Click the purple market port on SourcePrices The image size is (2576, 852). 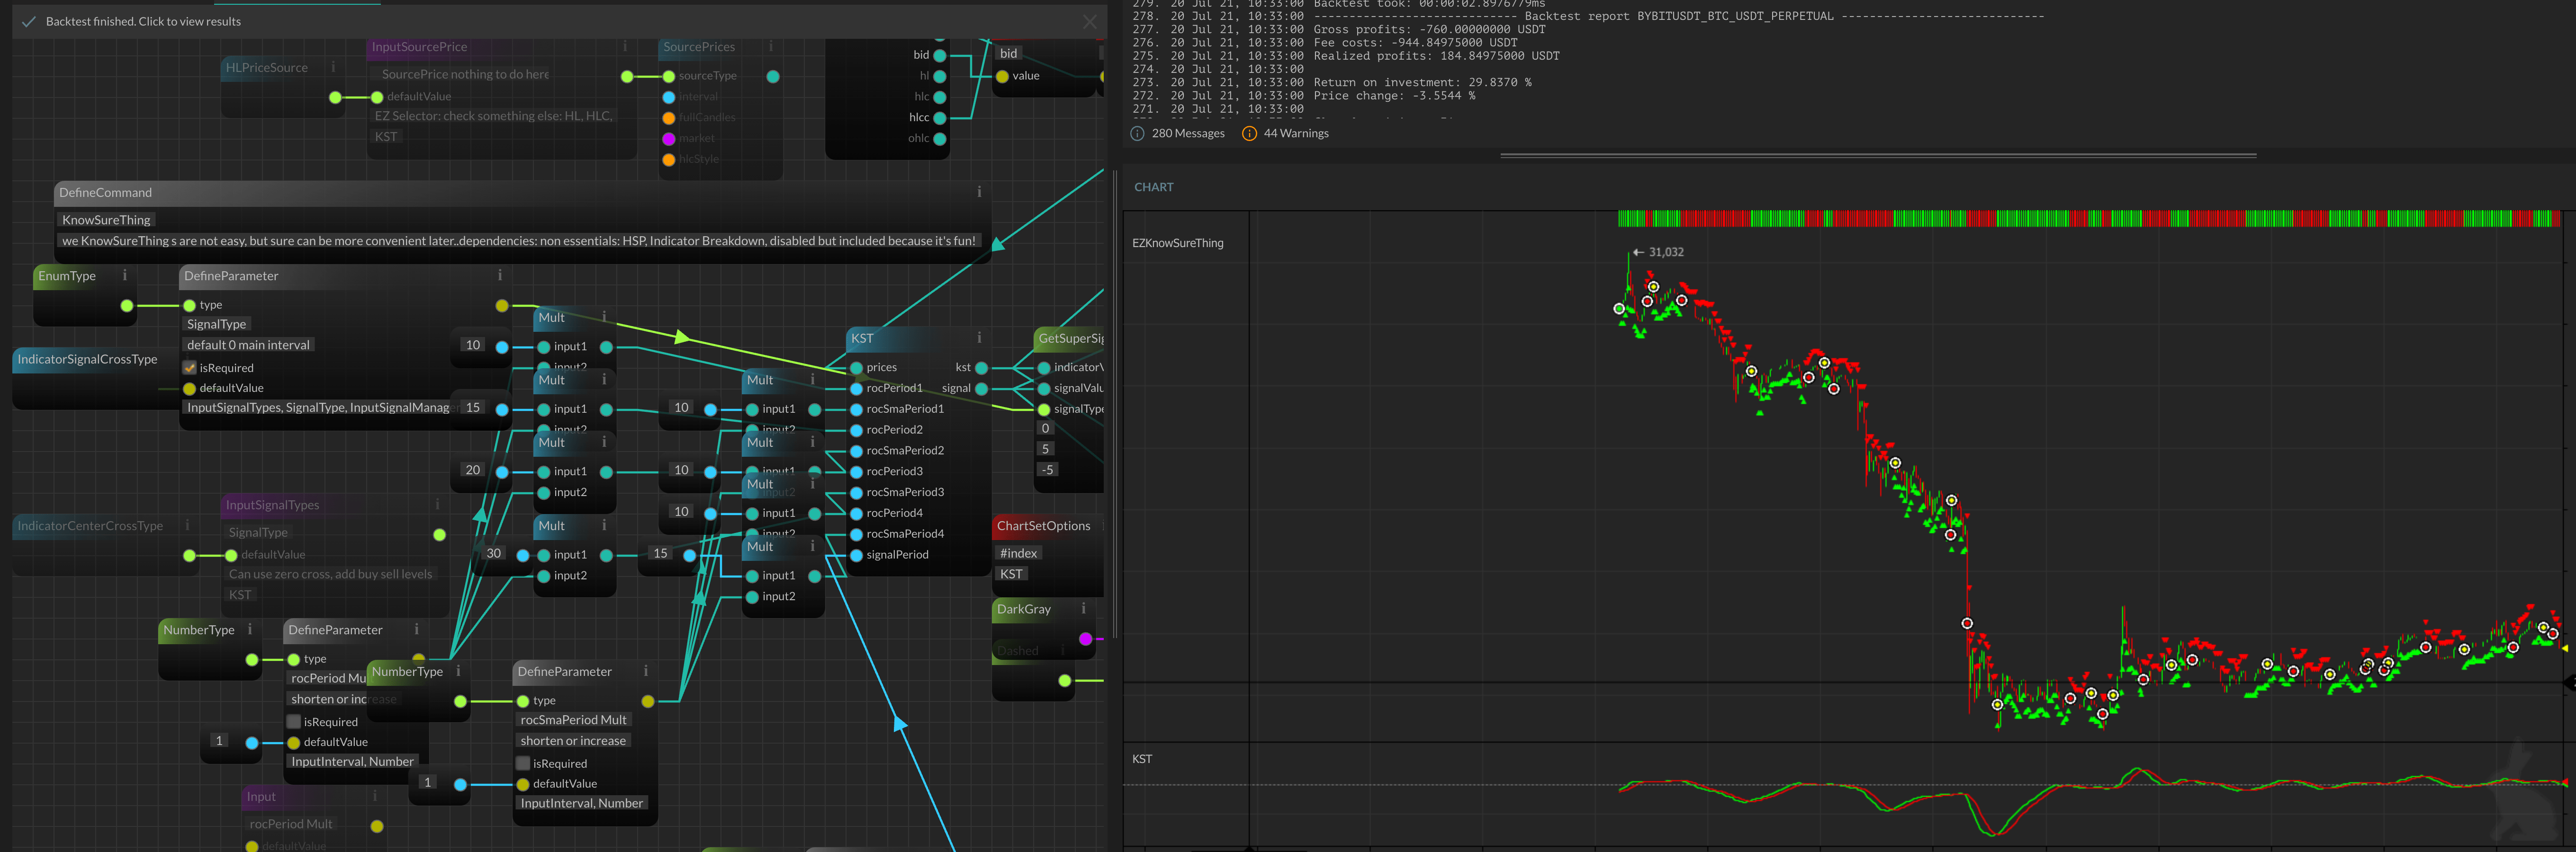click(669, 139)
